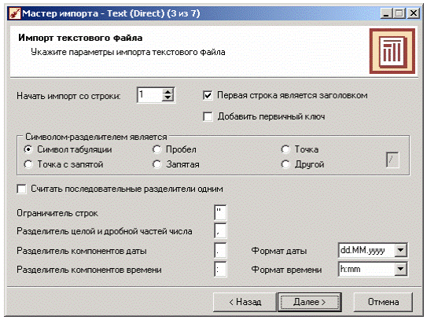Screen dimensions: 427x320
Task: Click 'Символом-разделителем является' group caption
Action: (96, 137)
